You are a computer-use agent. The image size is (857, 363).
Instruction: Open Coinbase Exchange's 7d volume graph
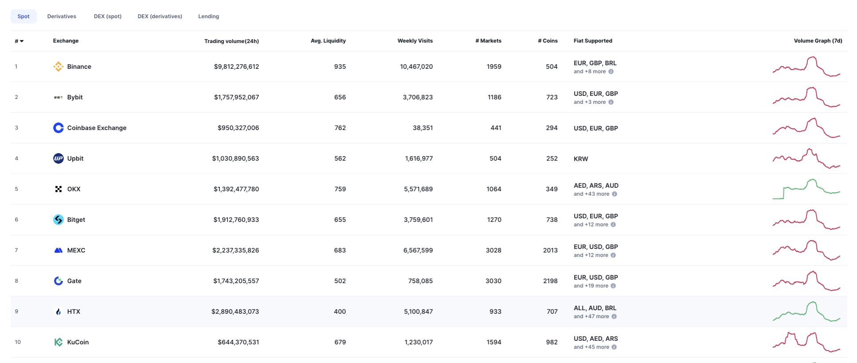806,128
